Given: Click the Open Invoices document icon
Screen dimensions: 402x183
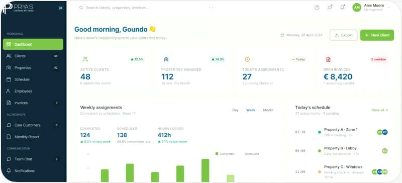Looking at the screenshot, I should (x=328, y=59).
